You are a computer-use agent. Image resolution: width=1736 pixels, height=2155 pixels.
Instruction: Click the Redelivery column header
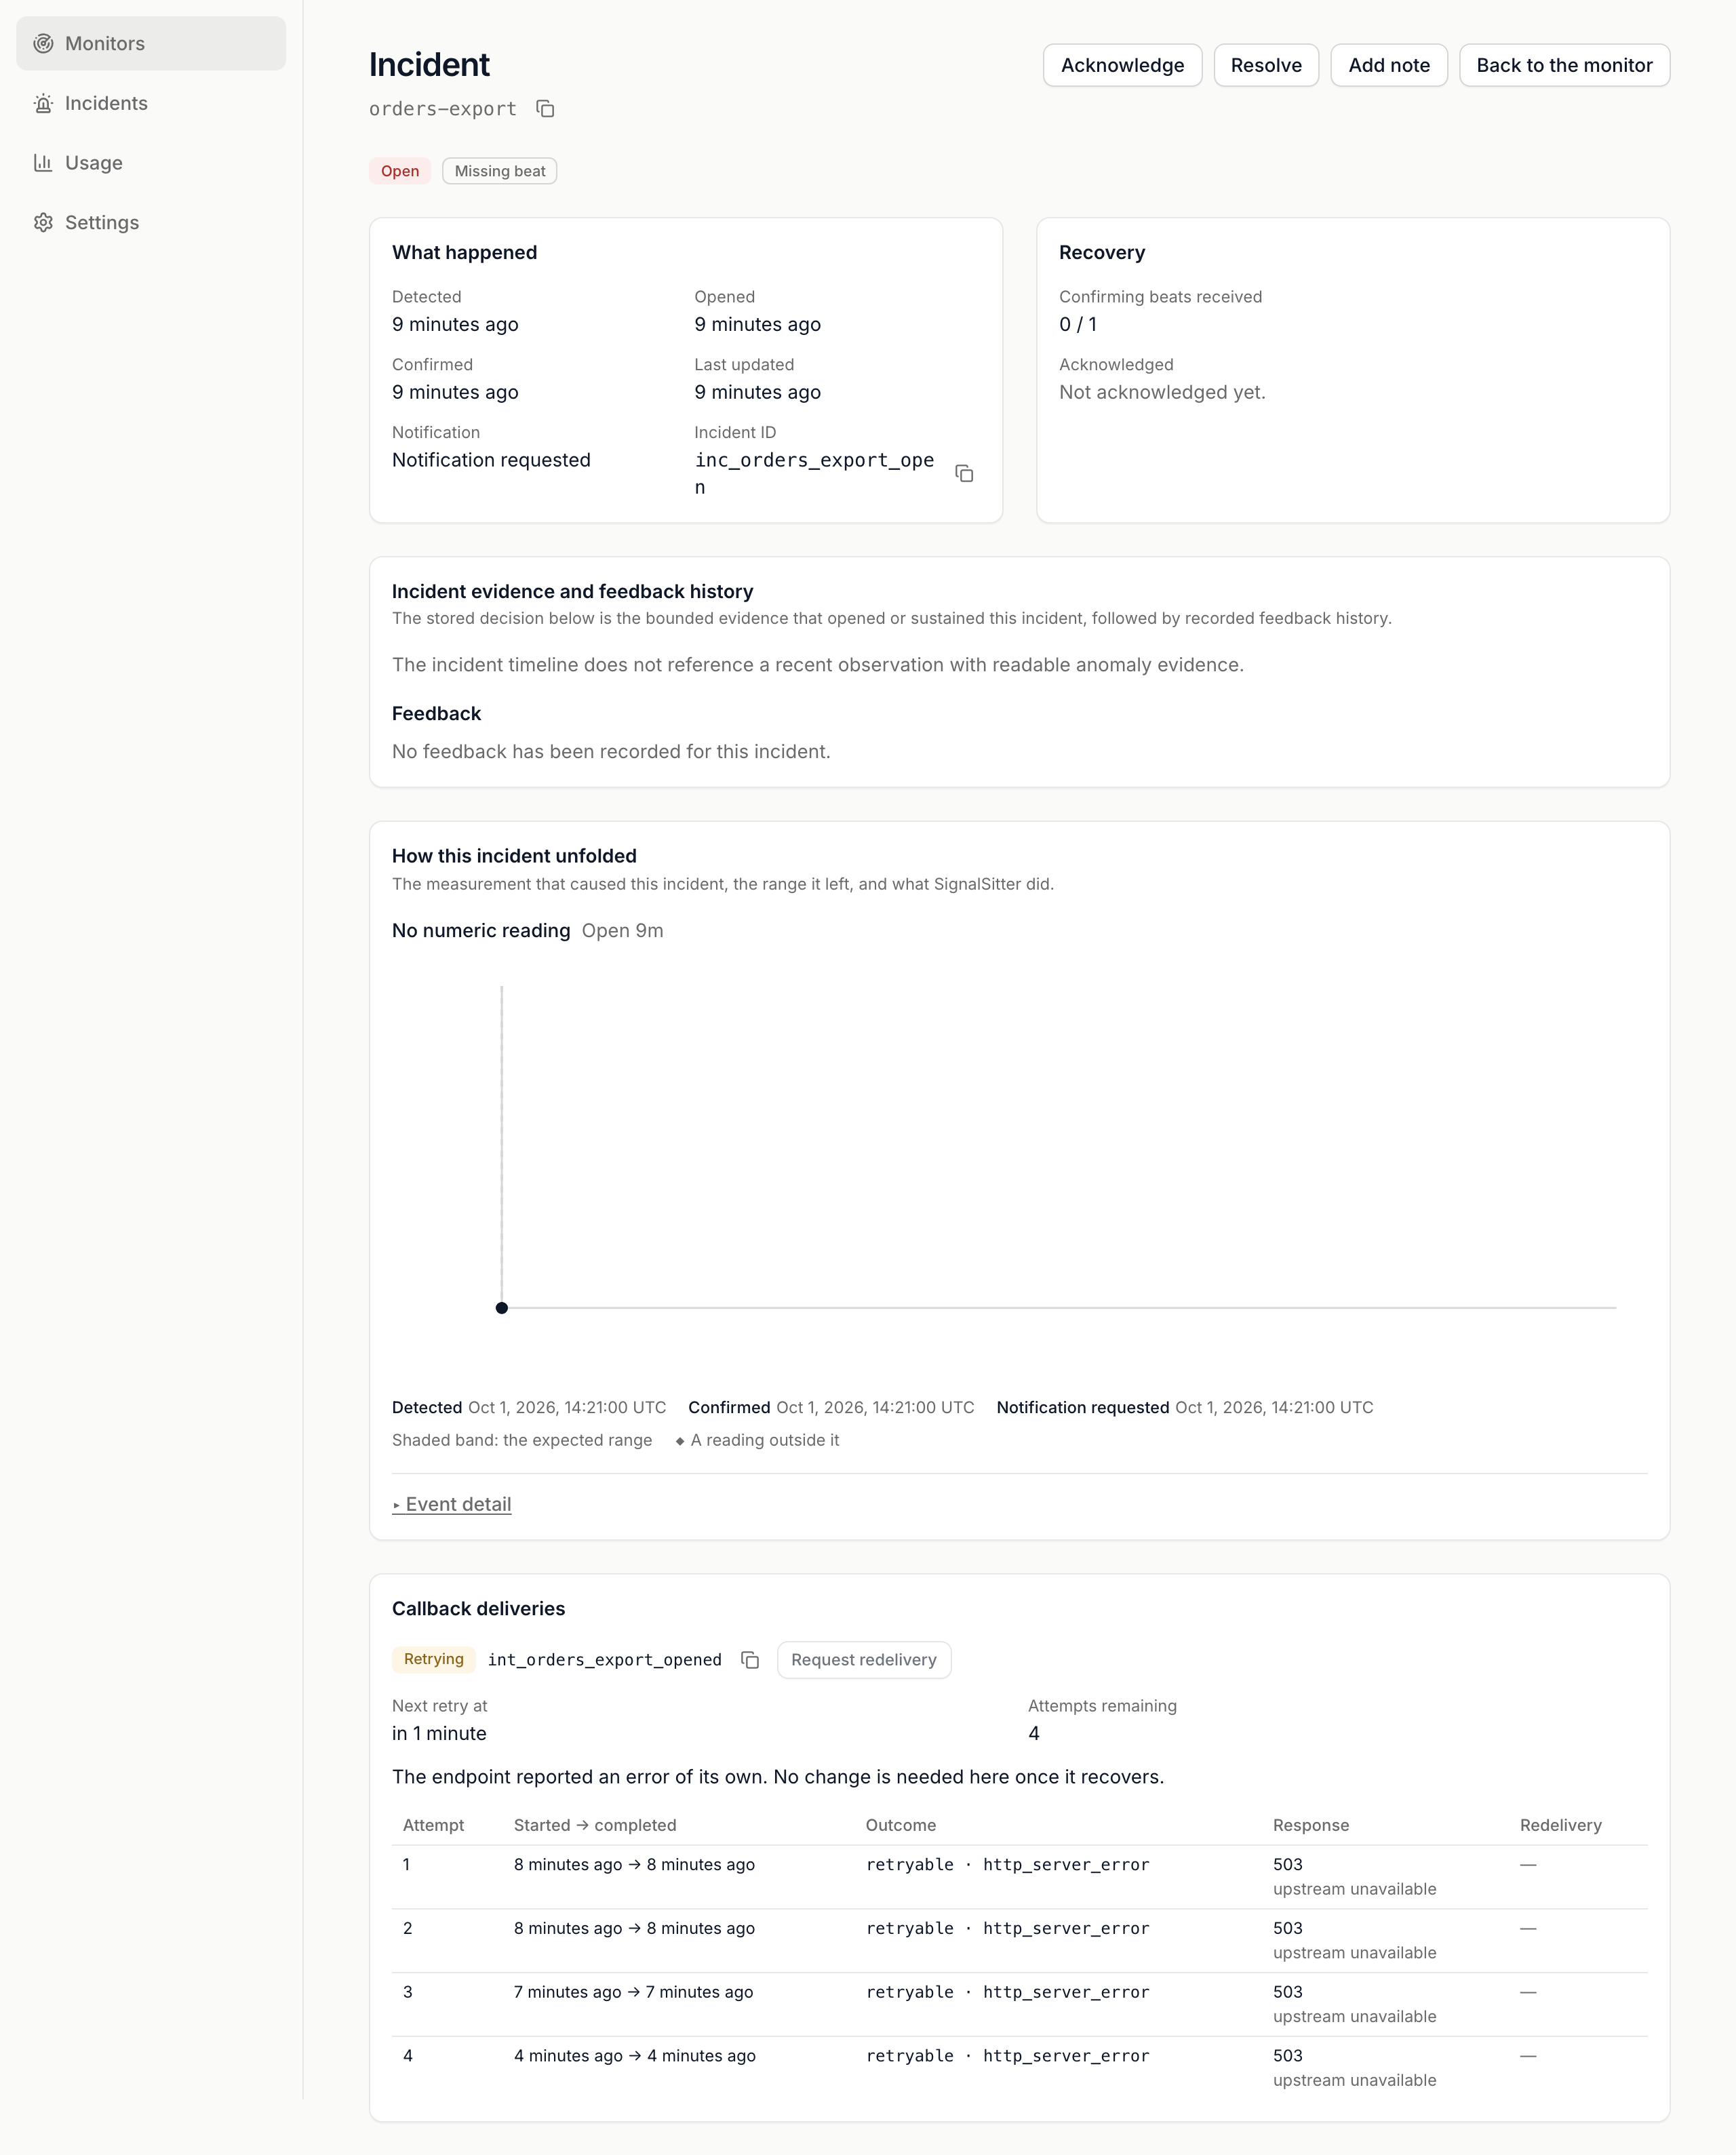coord(1561,1825)
